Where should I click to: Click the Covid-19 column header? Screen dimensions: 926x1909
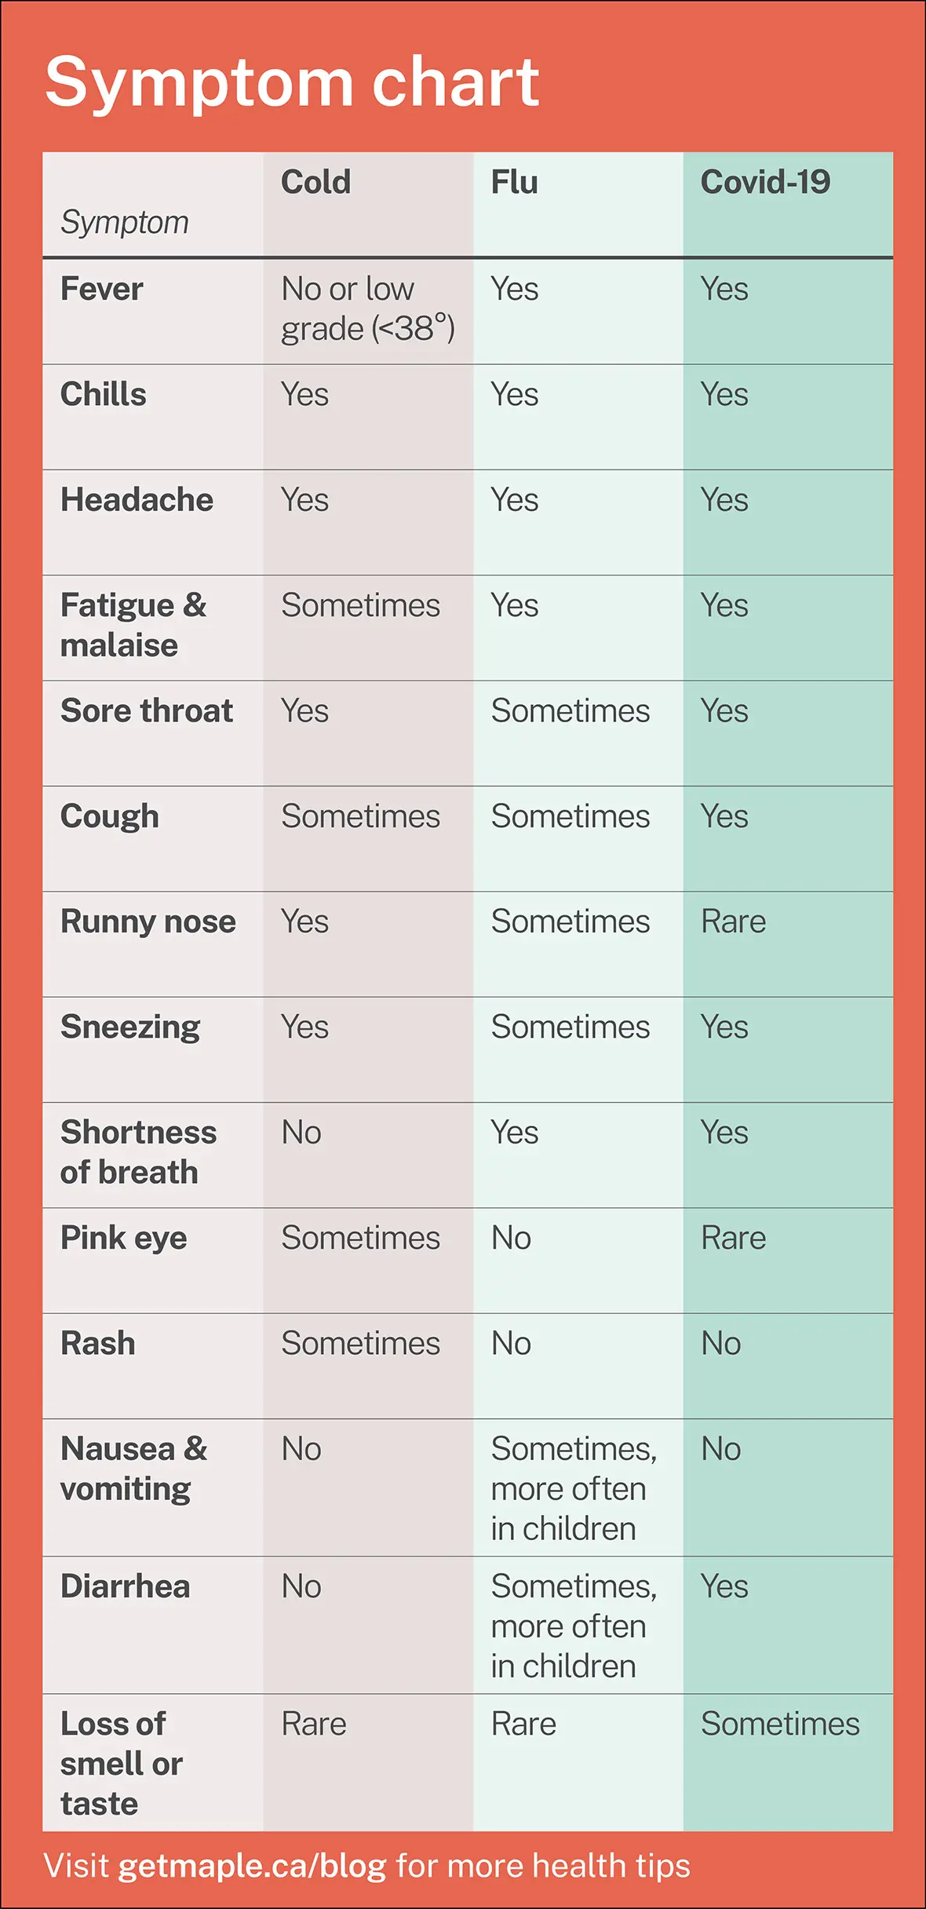tap(765, 182)
